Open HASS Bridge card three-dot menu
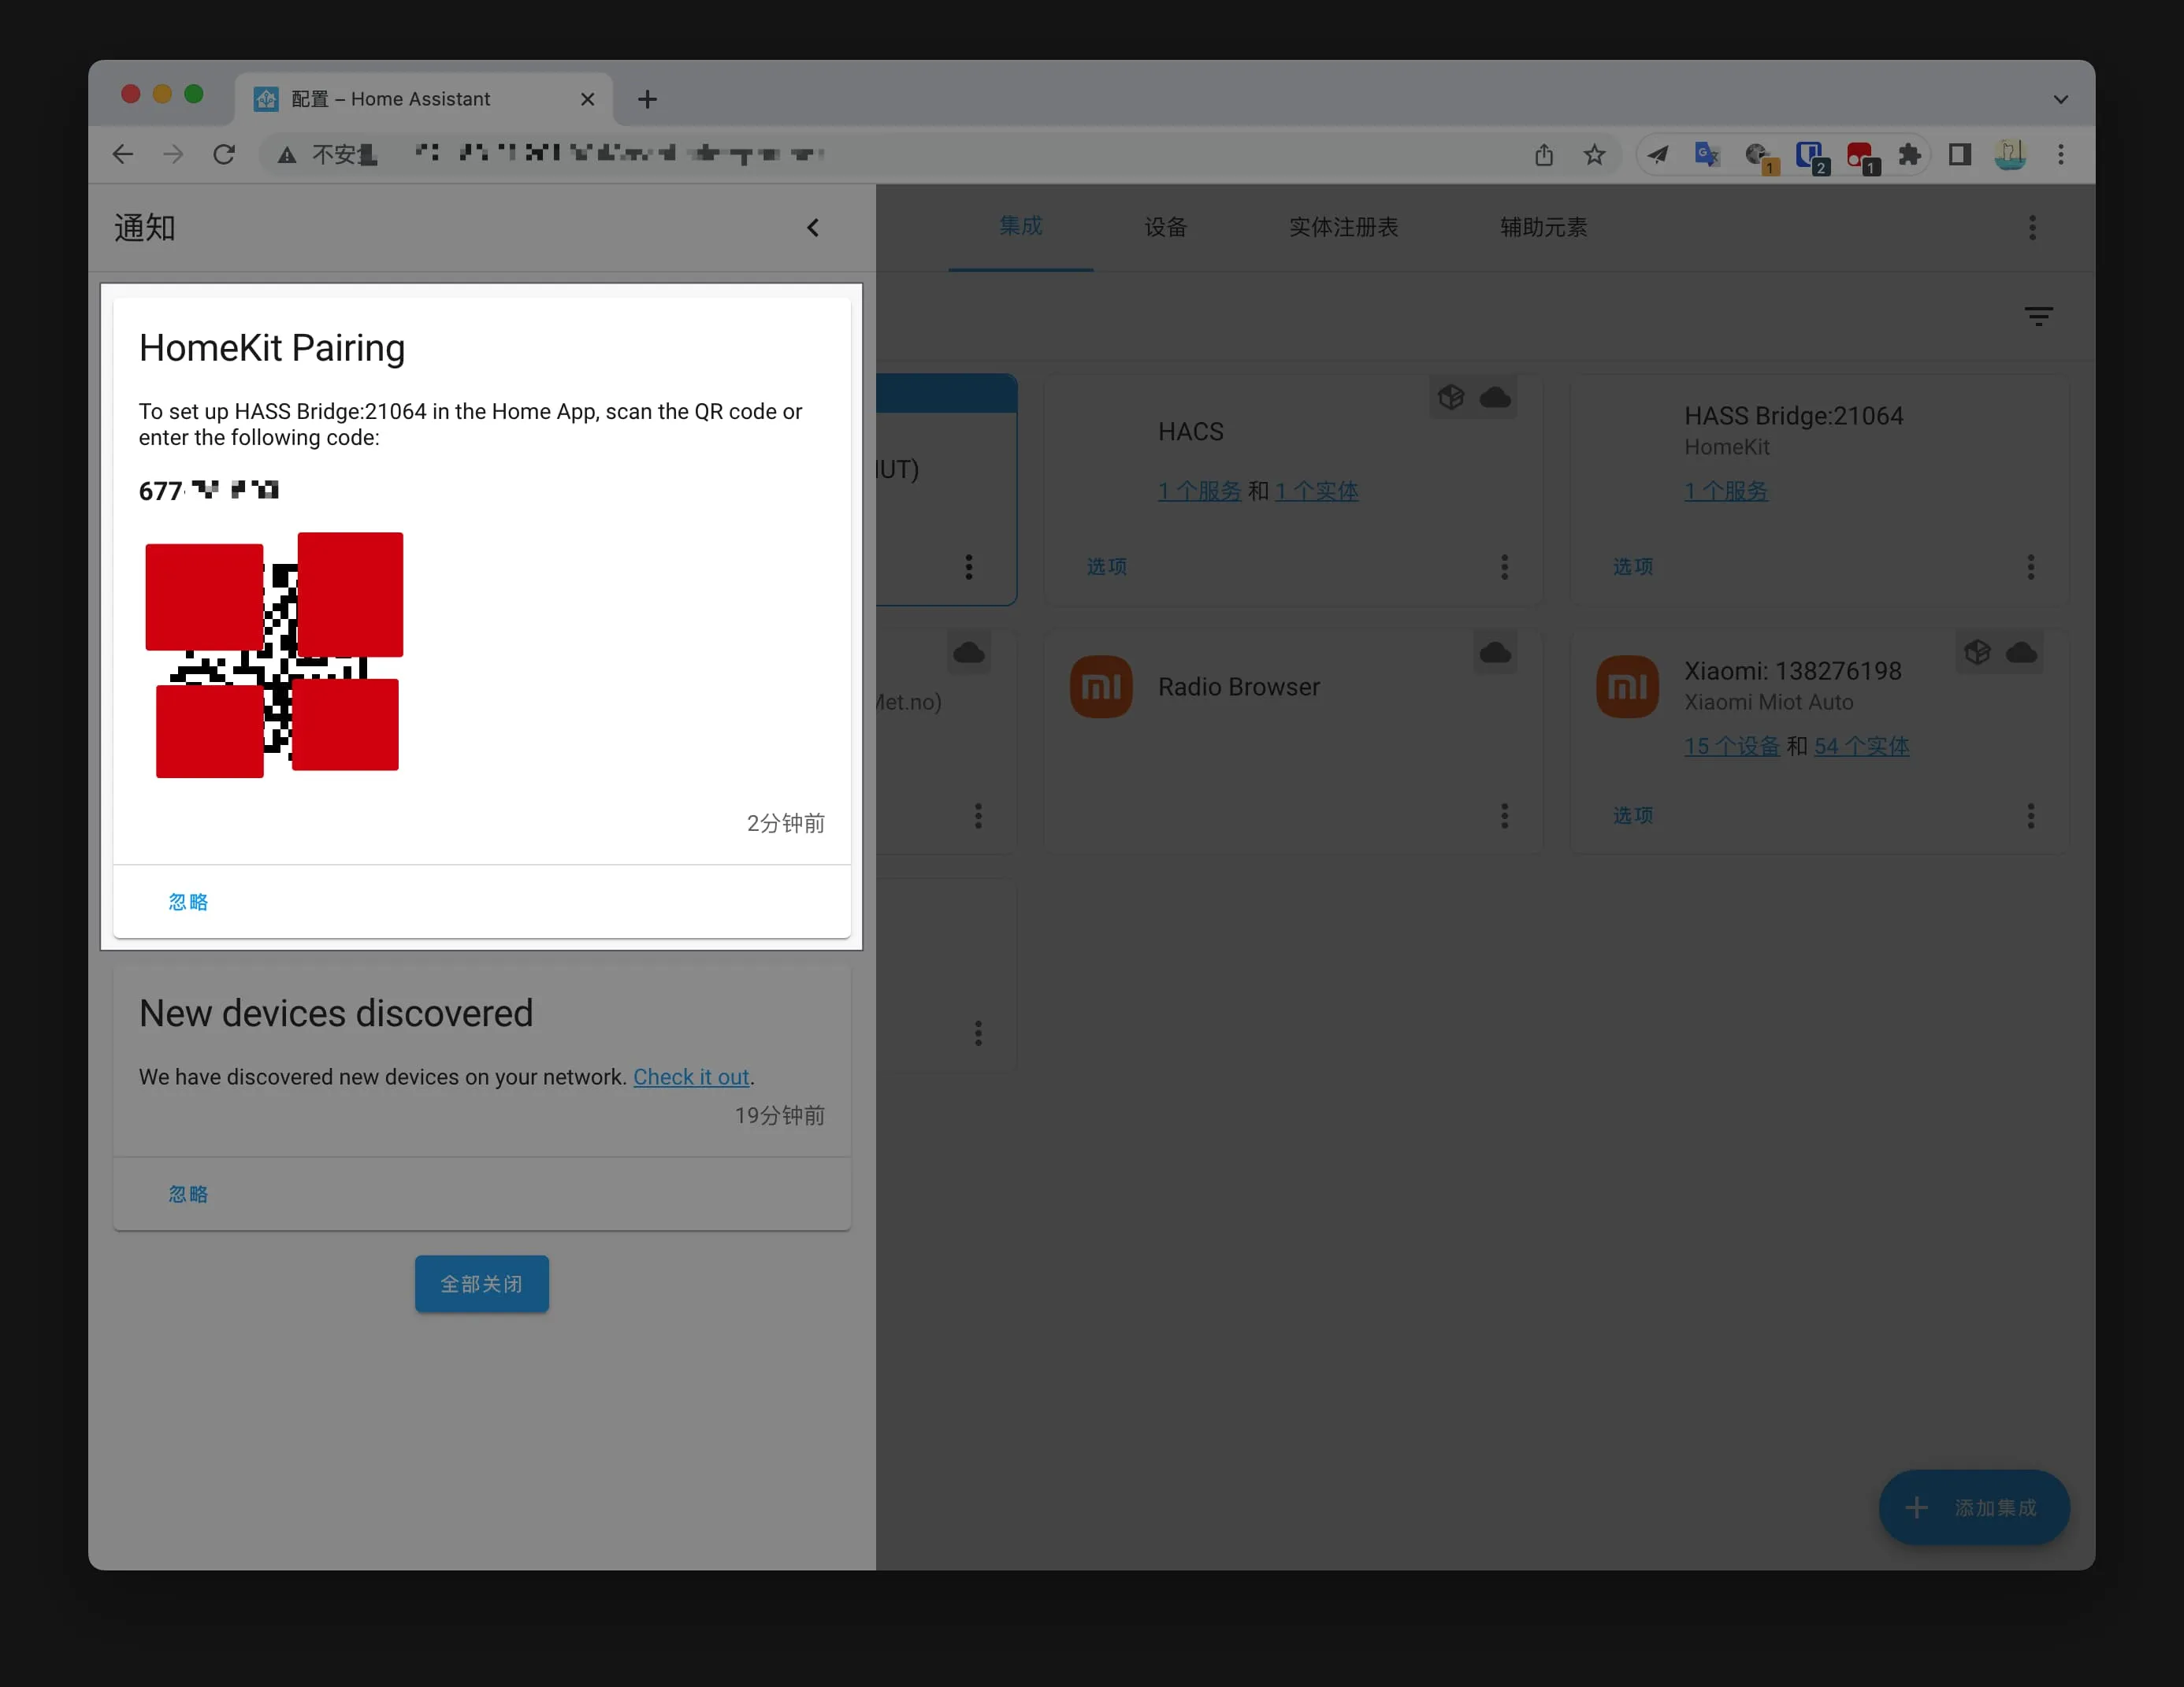Screen dimensions: 2184x1687 (2030, 566)
